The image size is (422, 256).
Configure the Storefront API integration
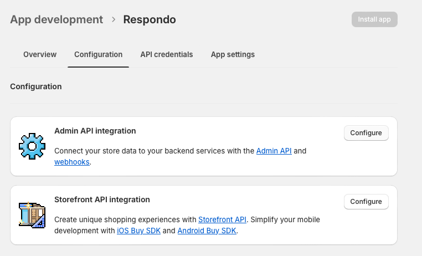pos(366,201)
